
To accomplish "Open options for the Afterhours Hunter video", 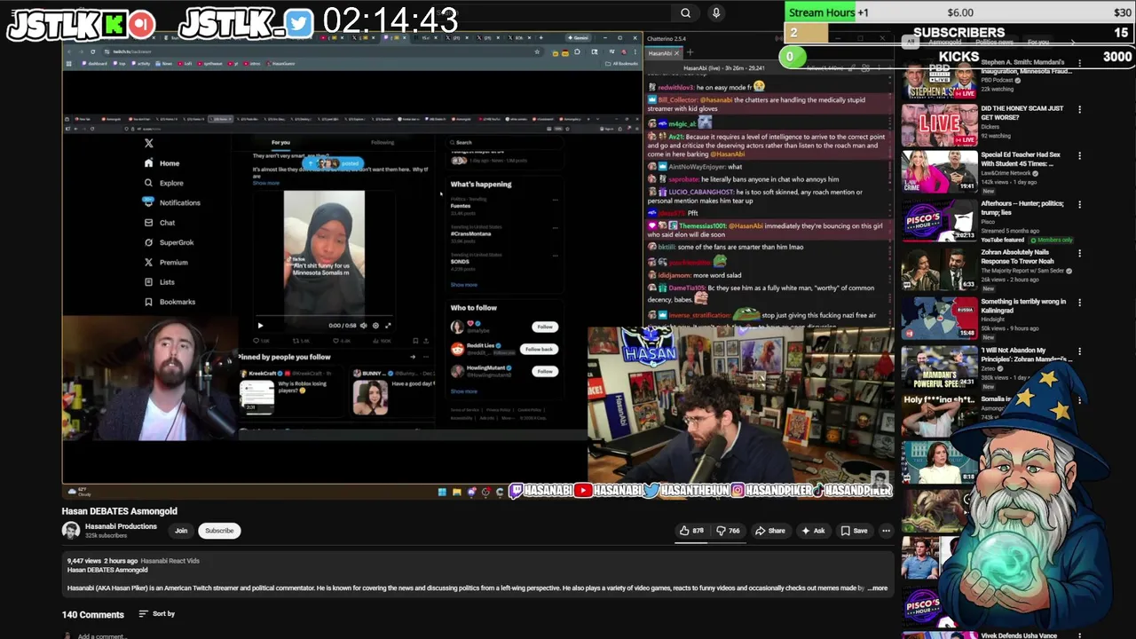I will pos(1079,204).
